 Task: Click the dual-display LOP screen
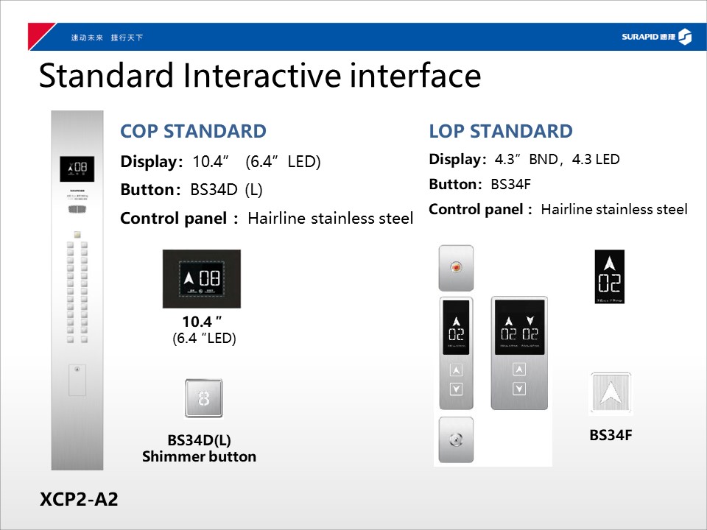(519, 327)
